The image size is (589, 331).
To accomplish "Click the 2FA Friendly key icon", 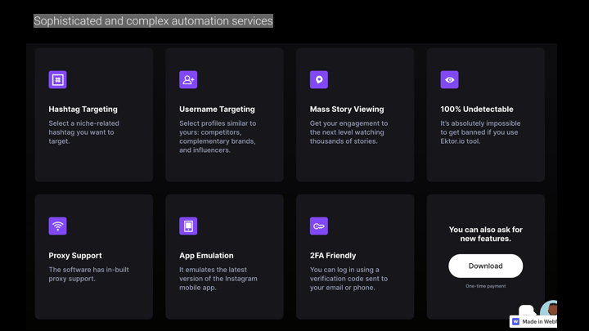I will [319, 226].
